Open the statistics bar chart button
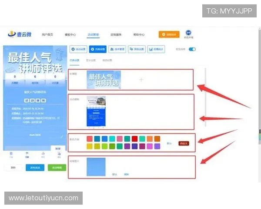 [x=156, y=49]
